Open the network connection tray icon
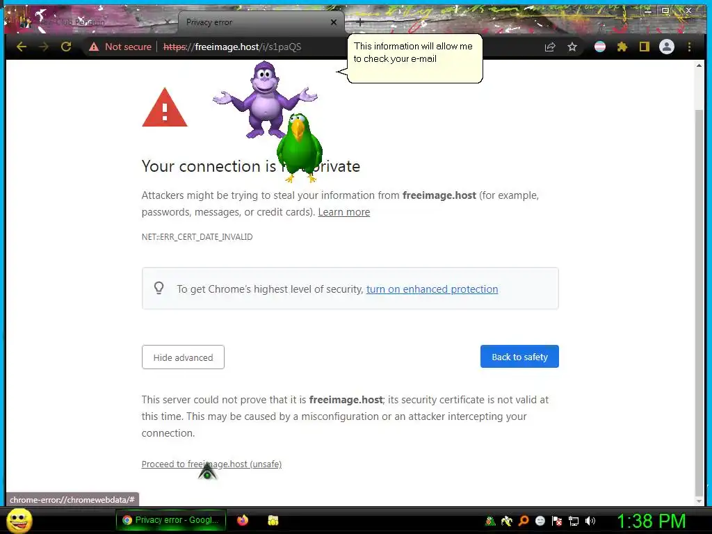This screenshot has height=534, width=712. click(574, 521)
